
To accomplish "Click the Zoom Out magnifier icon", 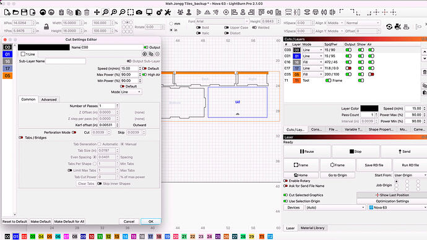I will click(123, 12).
